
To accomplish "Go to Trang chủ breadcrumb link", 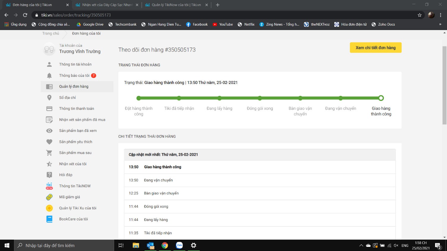I will [x=51, y=33].
